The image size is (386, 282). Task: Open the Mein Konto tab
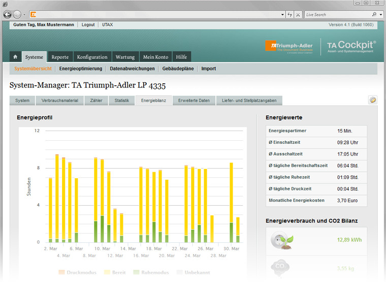point(155,57)
